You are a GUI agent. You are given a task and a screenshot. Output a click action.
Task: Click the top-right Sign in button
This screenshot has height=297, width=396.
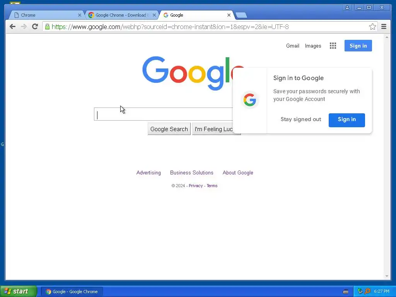click(x=358, y=46)
